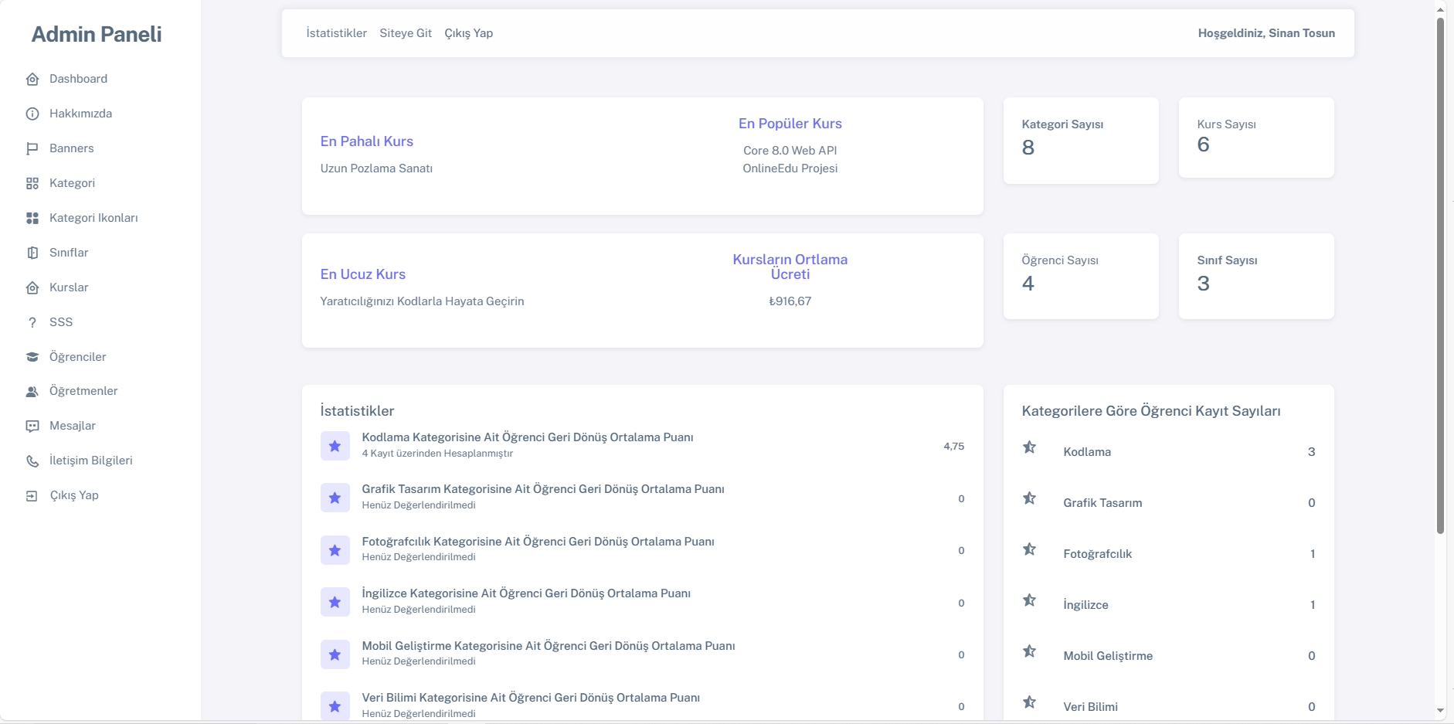Click the SSS question mark icon
Viewport: 1454px width, 724px height.
pos(32,323)
